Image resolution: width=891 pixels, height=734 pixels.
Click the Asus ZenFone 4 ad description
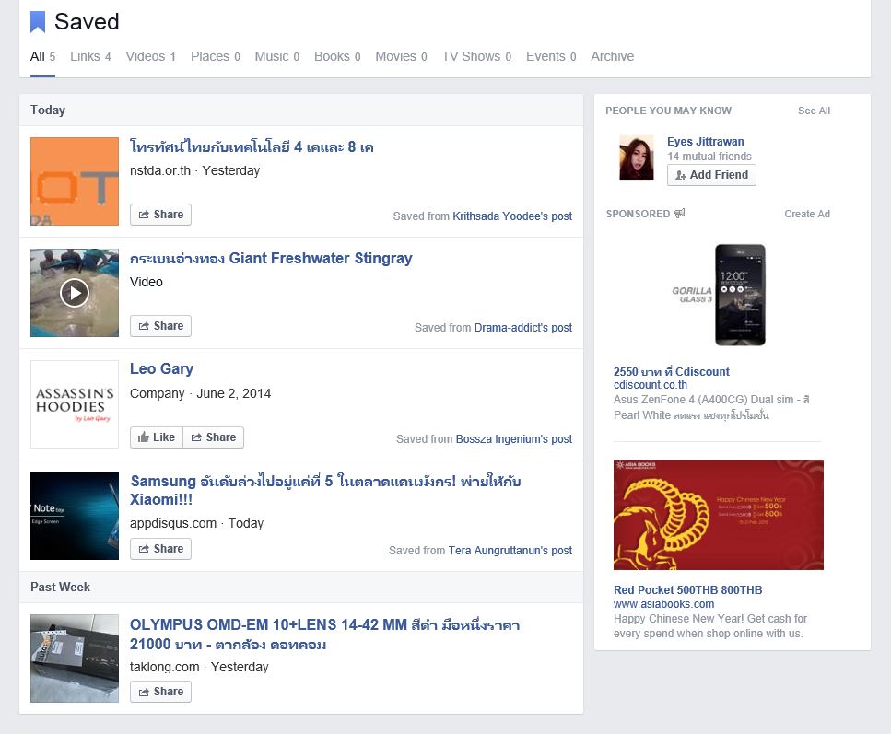(711, 407)
